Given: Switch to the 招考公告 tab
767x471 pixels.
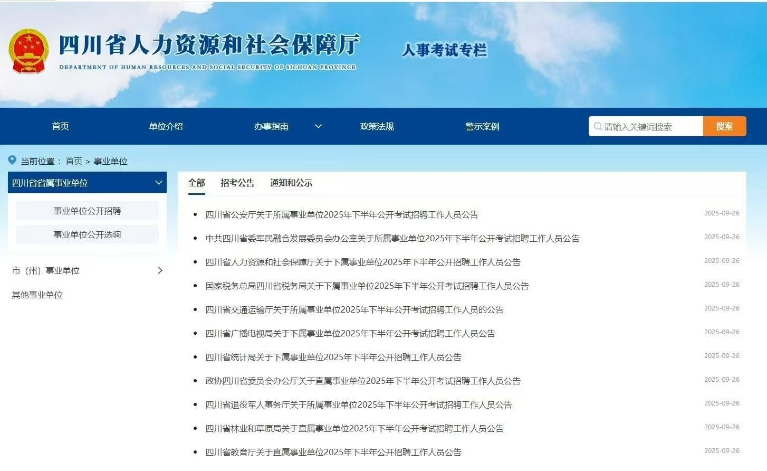Looking at the screenshot, I should tap(237, 183).
